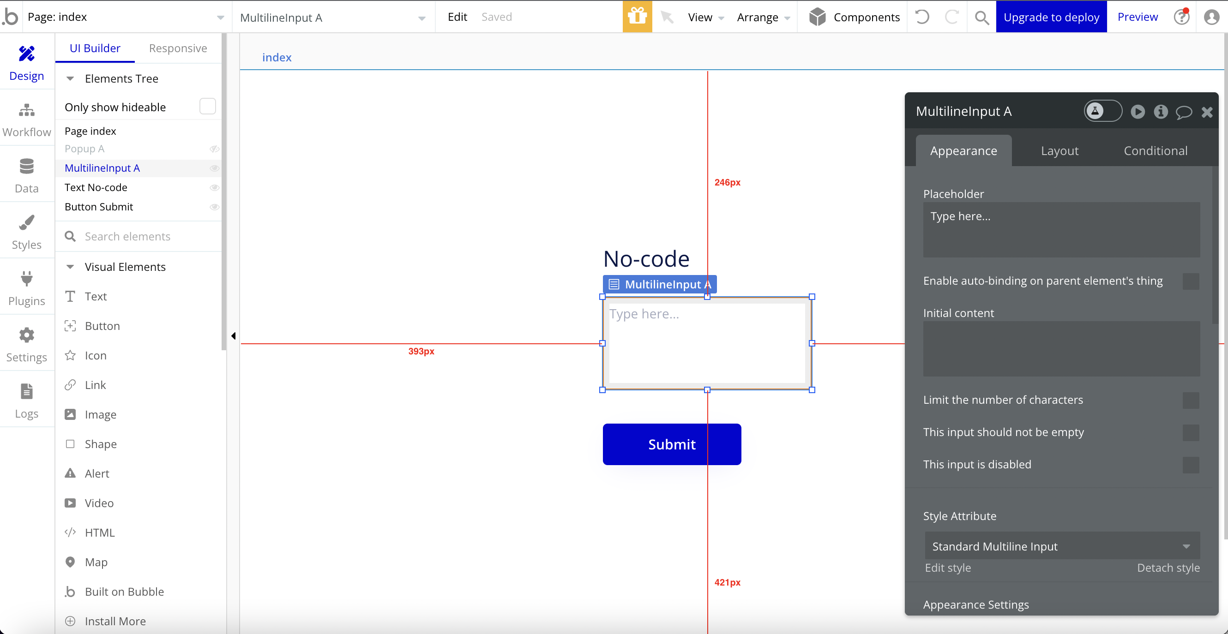Viewport: 1228px width, 634px height.
Task: Click Detach style link
Action: [1168, 568]
